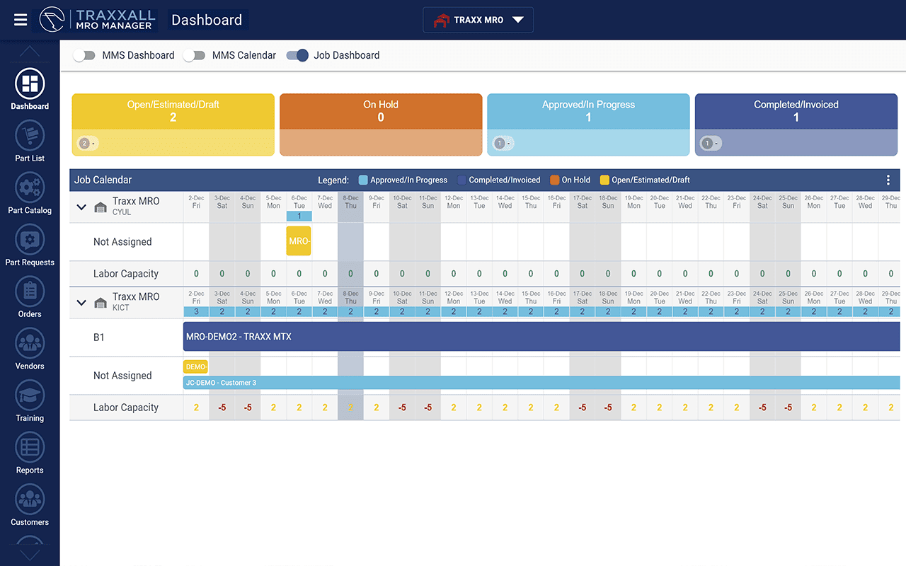
Task: Open Reports from the sidebar
Action: pos(30,448)
